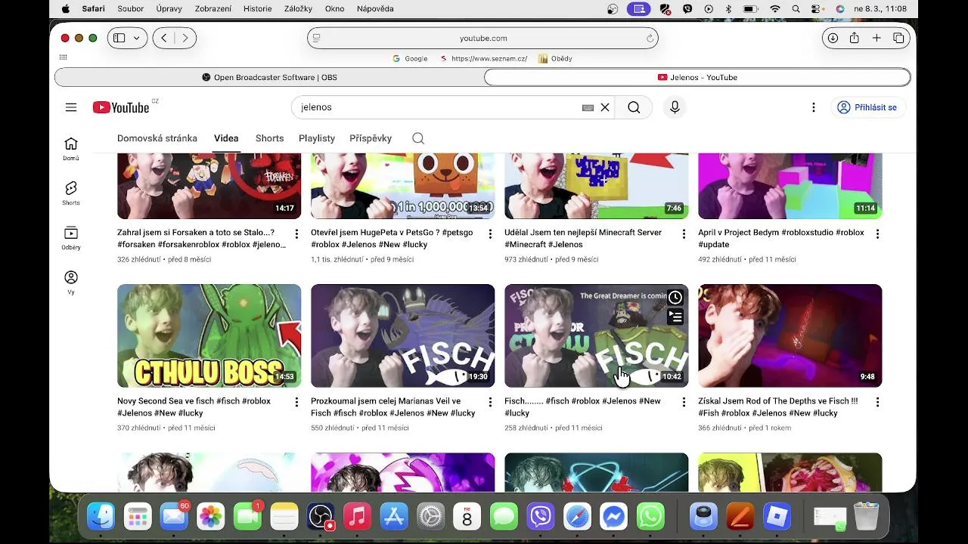Show Safari downloads

pyautogui.click(x=833, y=38)
